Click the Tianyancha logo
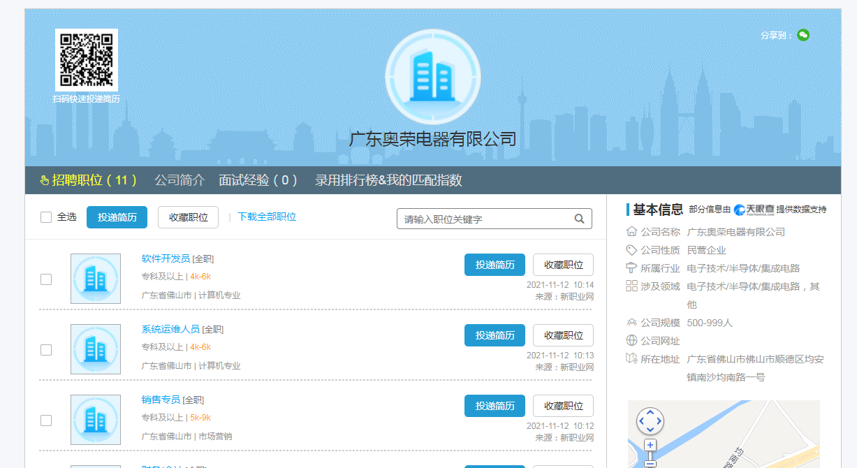Image resolution: width=857 pixels, height=468 pixels. pos(754,209)
